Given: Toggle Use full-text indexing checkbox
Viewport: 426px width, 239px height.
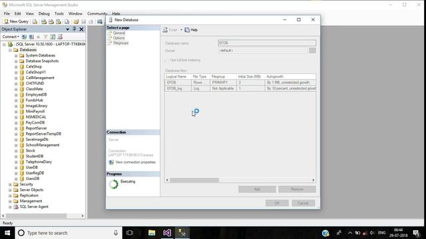Looking at the screenshot, I should pyautogui.click(x=167, y=60).
